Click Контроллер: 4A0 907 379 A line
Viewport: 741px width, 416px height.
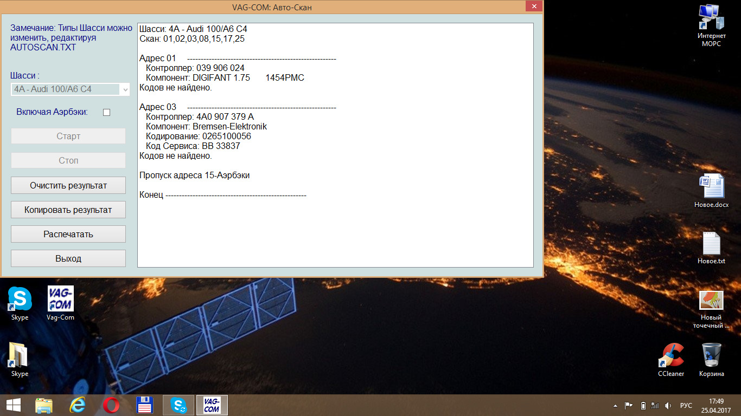(200, 116)
